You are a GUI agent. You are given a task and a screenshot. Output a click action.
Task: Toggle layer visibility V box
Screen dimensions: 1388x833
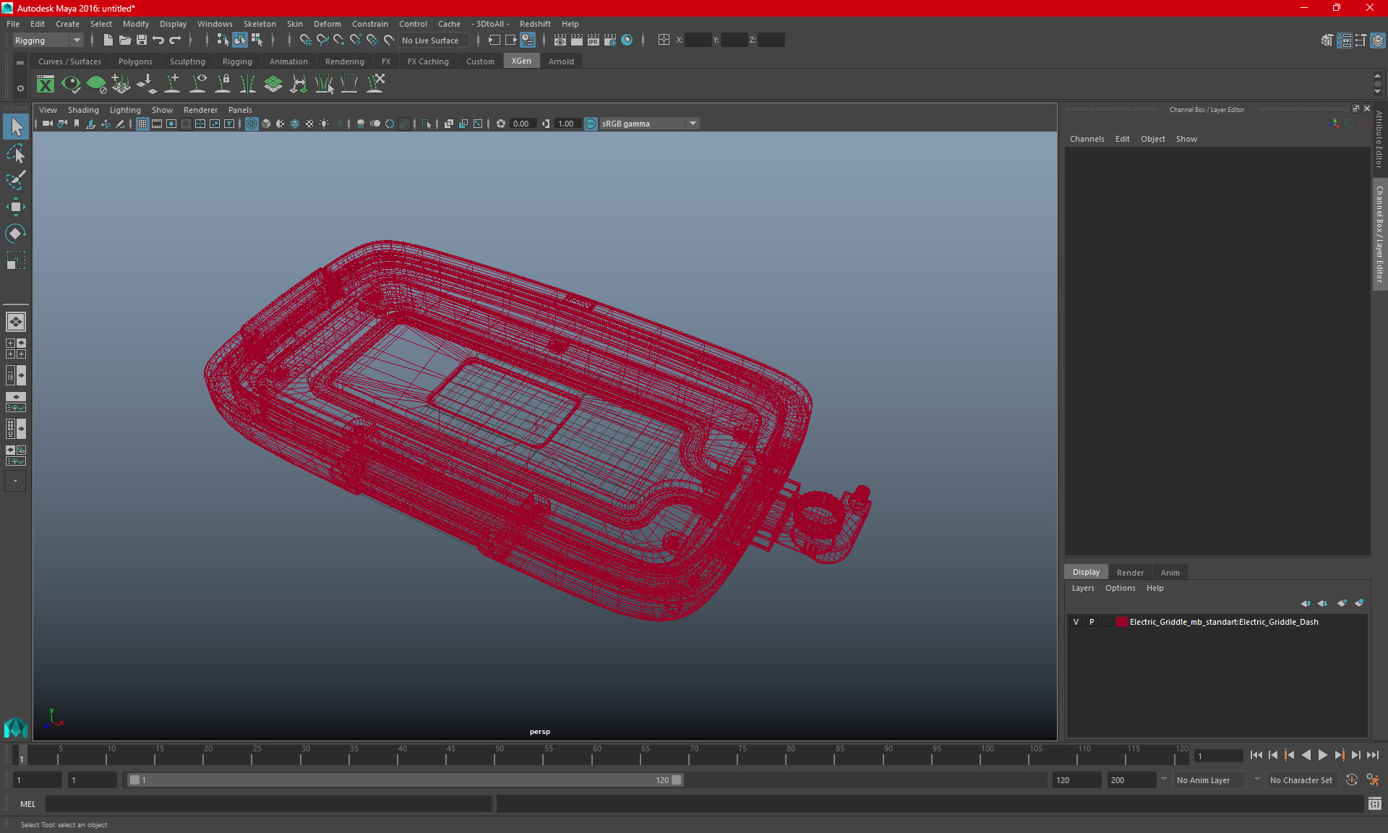point(1076,622)
